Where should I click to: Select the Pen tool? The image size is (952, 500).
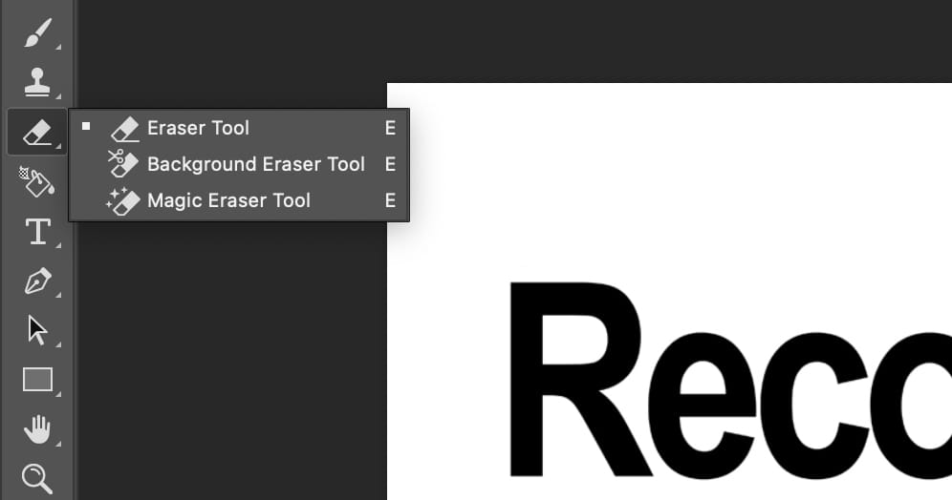pos(37,281)
